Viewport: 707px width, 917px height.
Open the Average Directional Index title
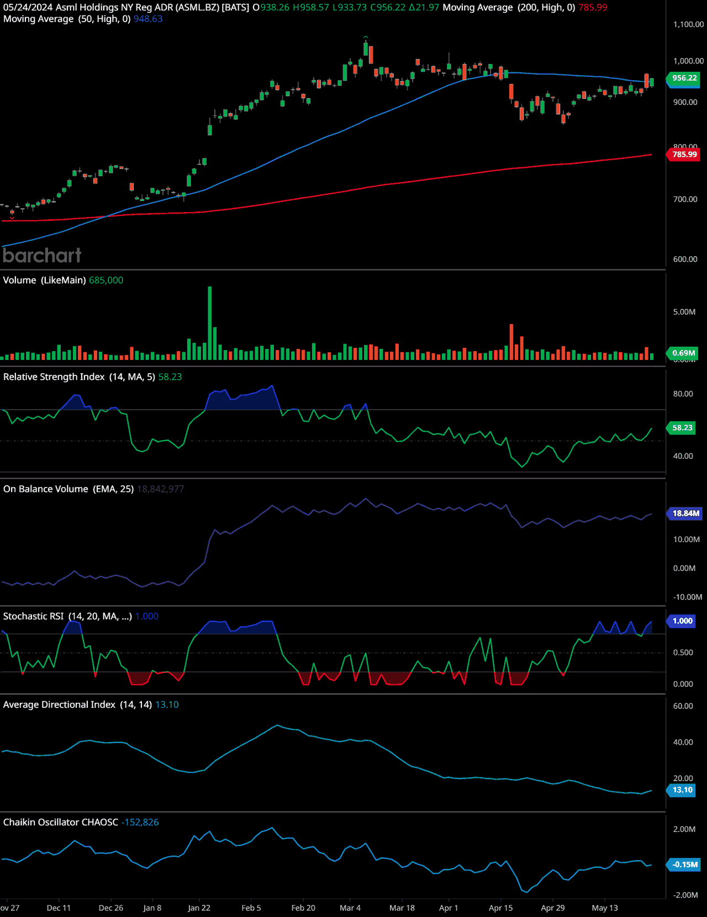click(x=77, y=705)
